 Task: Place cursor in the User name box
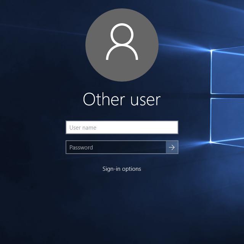coord(122,128)
